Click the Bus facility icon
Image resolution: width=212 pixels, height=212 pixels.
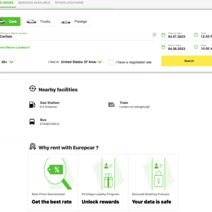[32, 121]
